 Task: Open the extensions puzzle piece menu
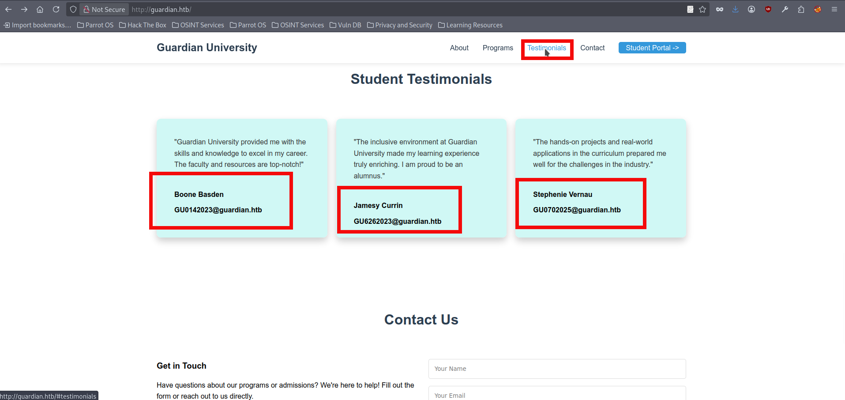801,9
